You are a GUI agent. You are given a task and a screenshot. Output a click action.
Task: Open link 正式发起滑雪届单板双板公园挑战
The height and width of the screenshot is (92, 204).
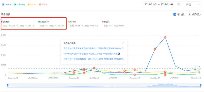(94, 48)
